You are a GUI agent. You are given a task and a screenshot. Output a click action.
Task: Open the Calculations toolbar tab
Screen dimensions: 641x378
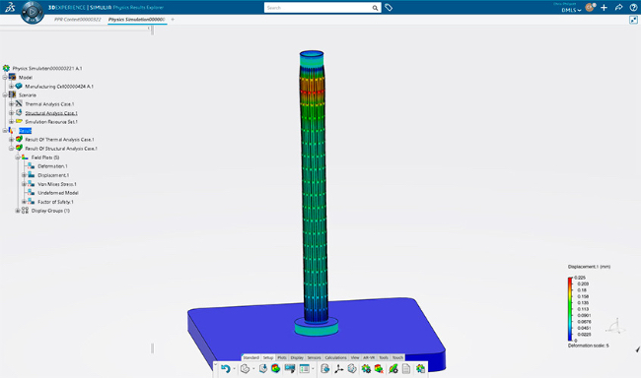(335, 357)
